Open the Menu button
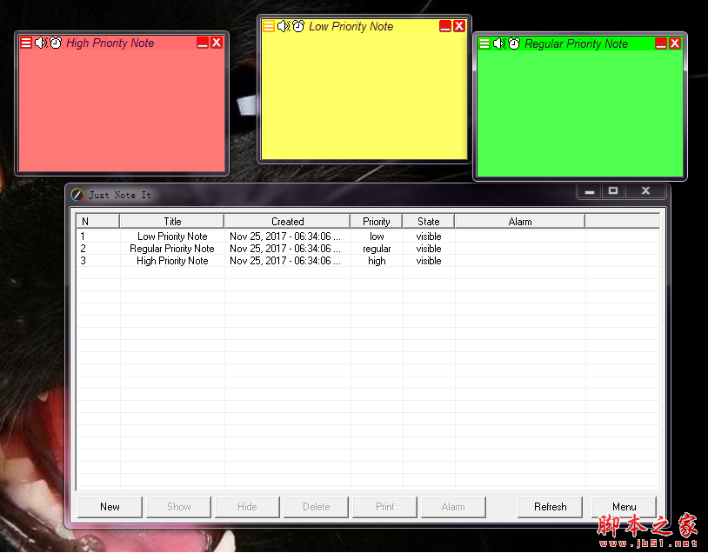The width and height of the screenshot is (708, 553). pos(624,507)
